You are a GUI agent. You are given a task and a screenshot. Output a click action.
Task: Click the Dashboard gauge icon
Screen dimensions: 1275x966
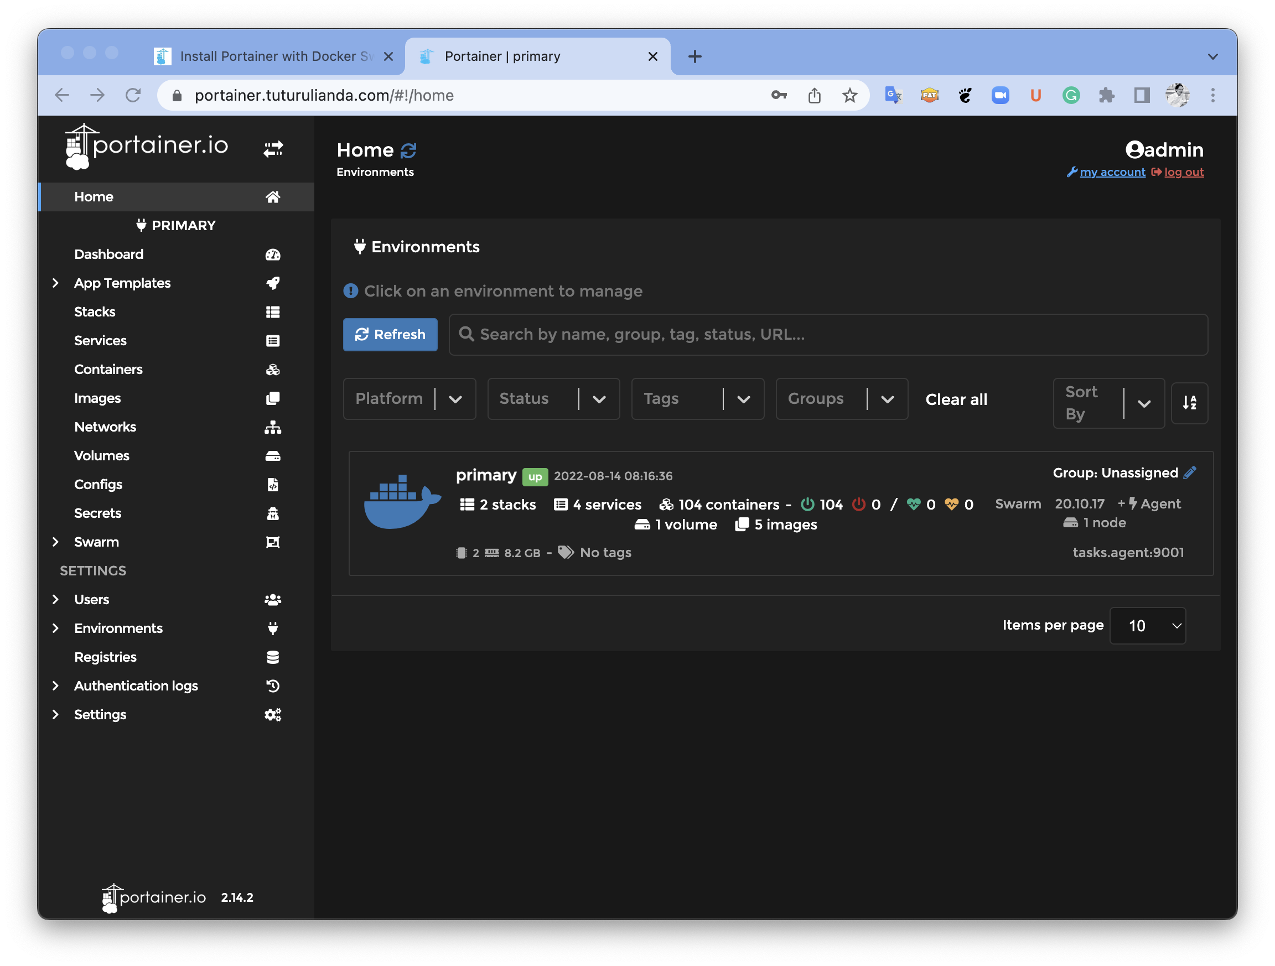[x=273, y=255]
